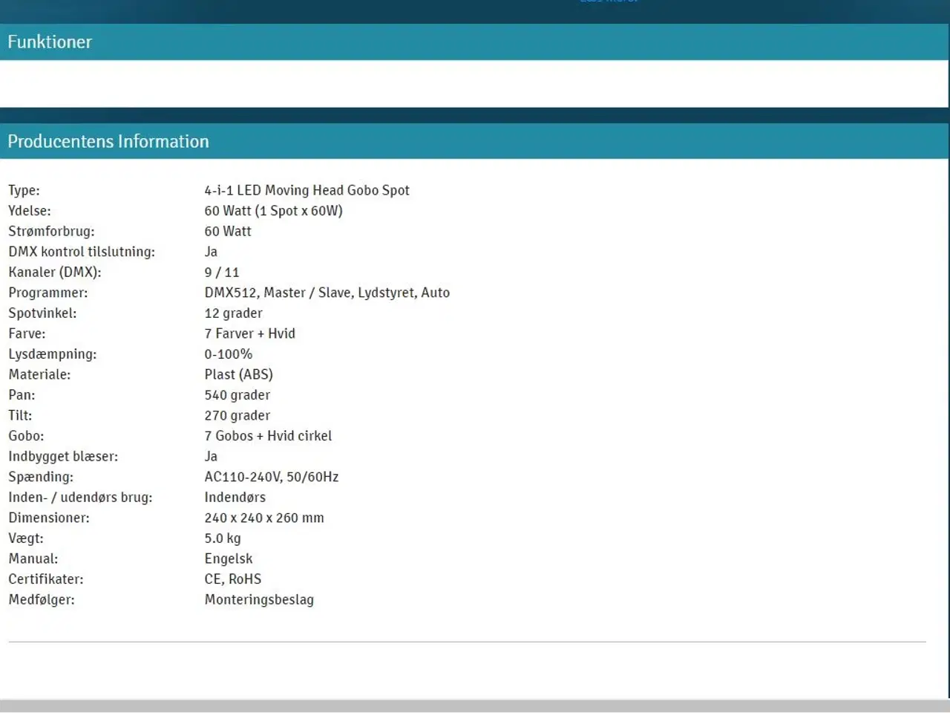Select '7 Farver + Hvid' value

(x=249, y=333)
